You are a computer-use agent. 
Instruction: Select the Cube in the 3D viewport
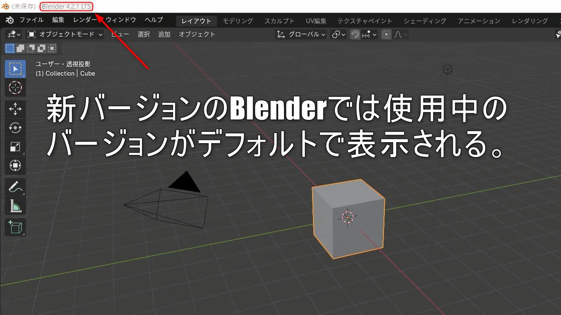click(348, 219)
